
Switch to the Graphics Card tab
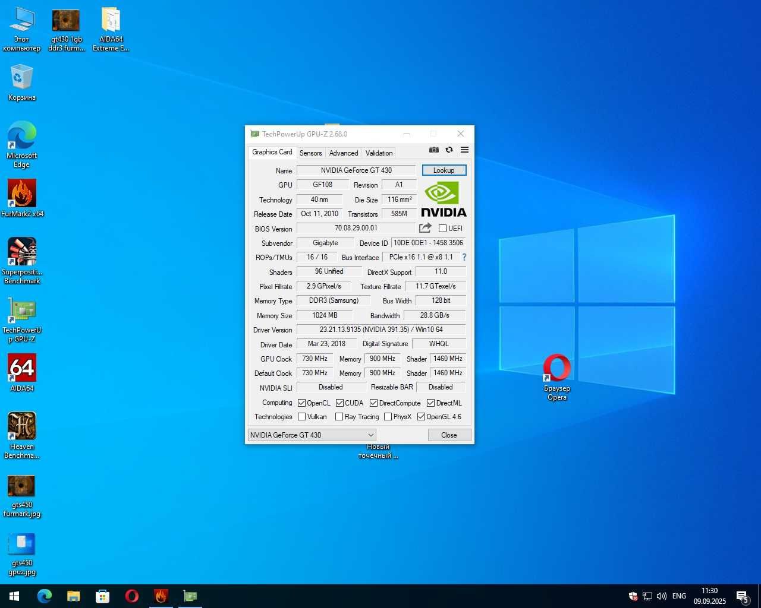tap(272, 152)
